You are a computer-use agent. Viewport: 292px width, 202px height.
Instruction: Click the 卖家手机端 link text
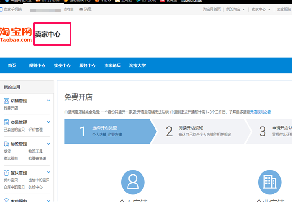[13, 9]
